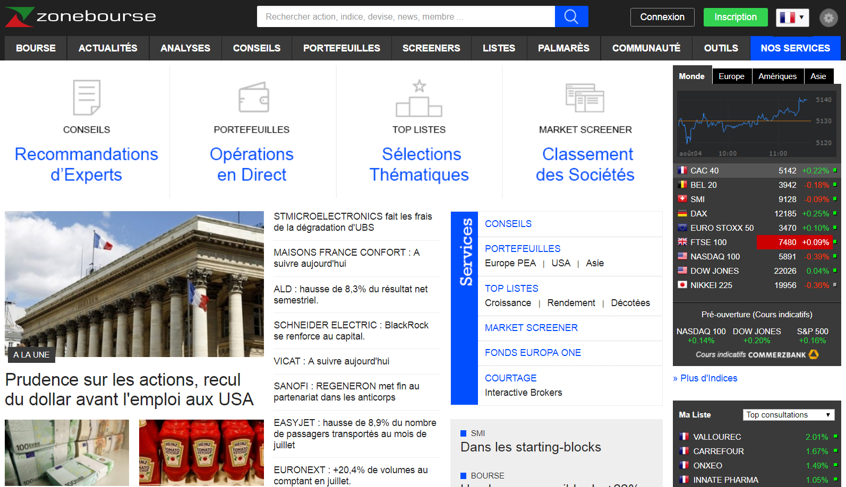Click the blue search magnifier button

pyautogui.click(x=571, y=16)
